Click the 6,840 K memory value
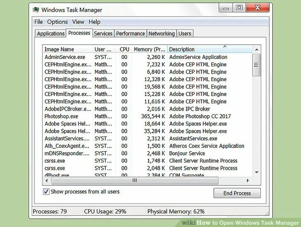 click(156, 72)
